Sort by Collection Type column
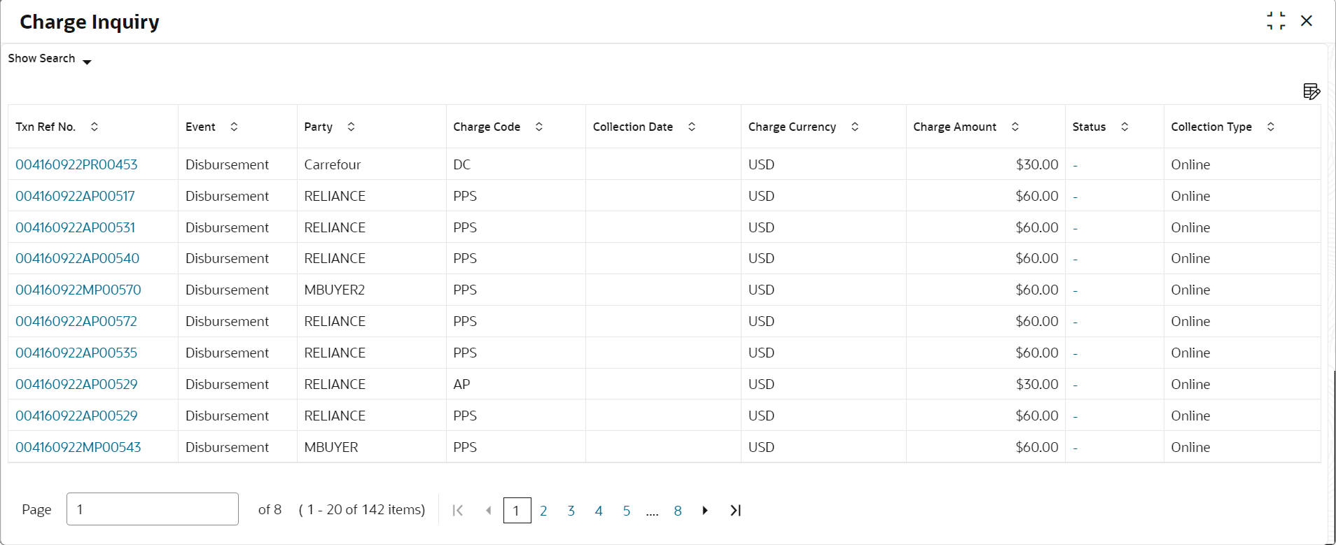Viewport: 1336px width, 545px height. (x=1270, y=127)
